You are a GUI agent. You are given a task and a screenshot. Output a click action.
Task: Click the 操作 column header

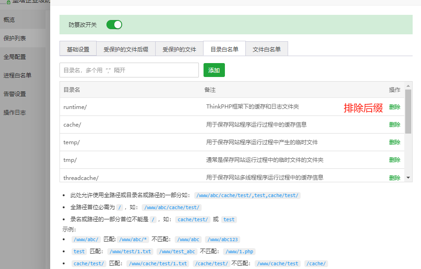(395, 90)
